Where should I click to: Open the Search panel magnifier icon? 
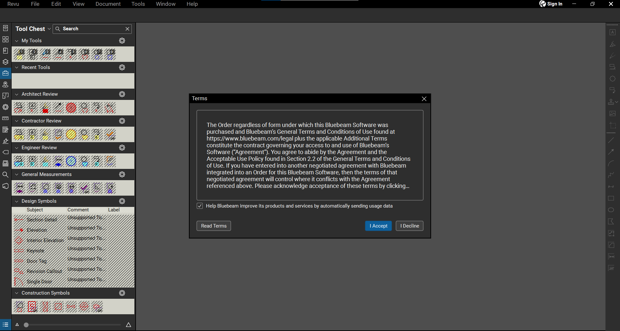5,175
